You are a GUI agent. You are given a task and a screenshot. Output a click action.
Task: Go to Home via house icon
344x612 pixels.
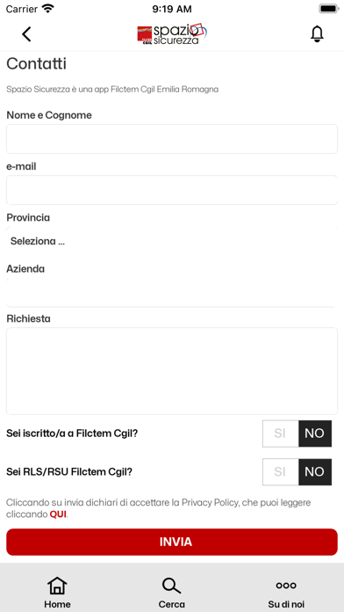click(57, 586)
